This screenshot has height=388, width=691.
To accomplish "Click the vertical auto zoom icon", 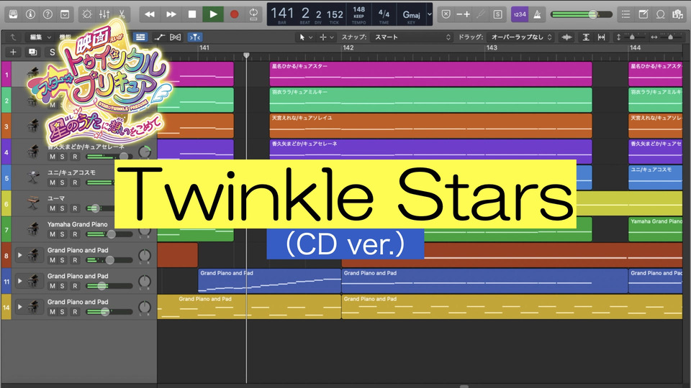I will 586,37.
